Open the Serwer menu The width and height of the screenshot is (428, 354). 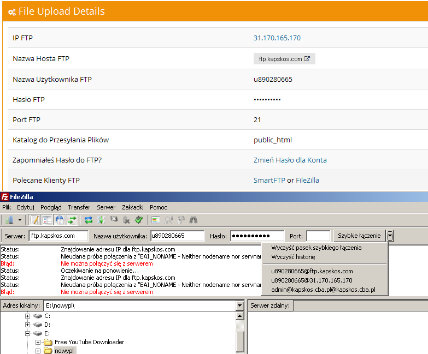coord(106,207)
